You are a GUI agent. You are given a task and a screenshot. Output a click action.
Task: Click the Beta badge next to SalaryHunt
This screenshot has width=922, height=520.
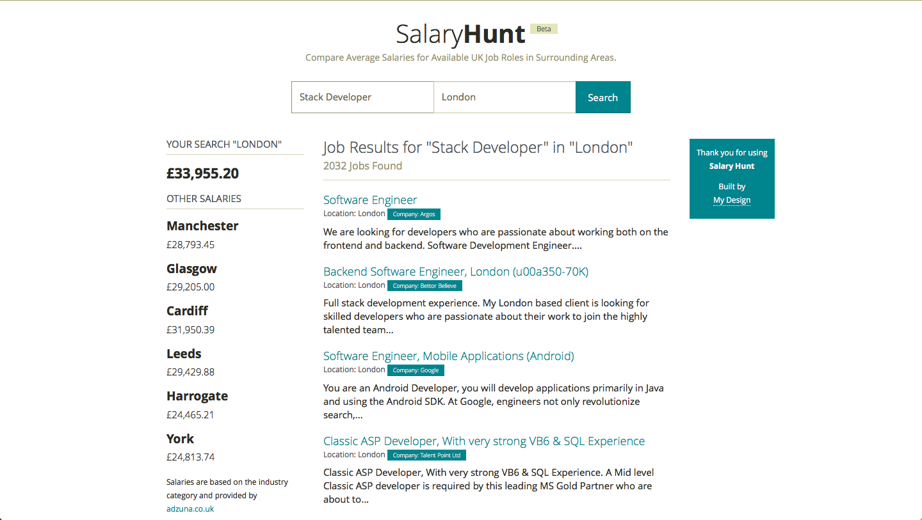coord(544,28)
